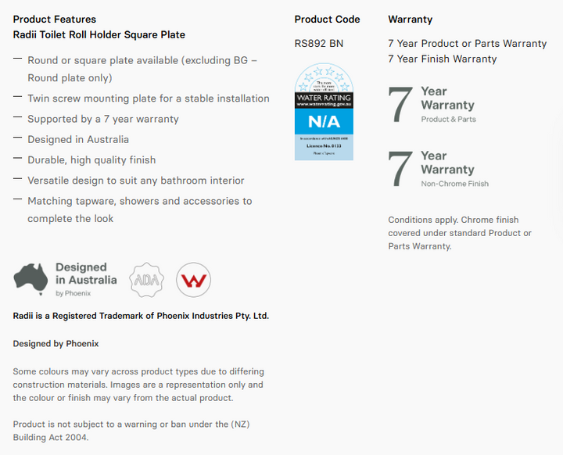Screen dimensions: 563x455
Task: Click the Twin screw mounting plate feature
Action: [149, 99]
